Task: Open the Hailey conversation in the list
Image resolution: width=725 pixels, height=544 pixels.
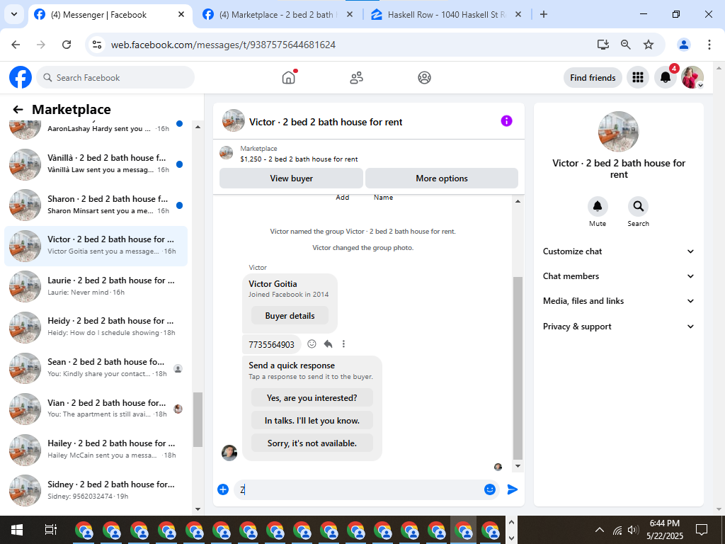Action: (x=96, y=449)
